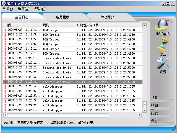Click the 断开连接 label

(163, 34)
